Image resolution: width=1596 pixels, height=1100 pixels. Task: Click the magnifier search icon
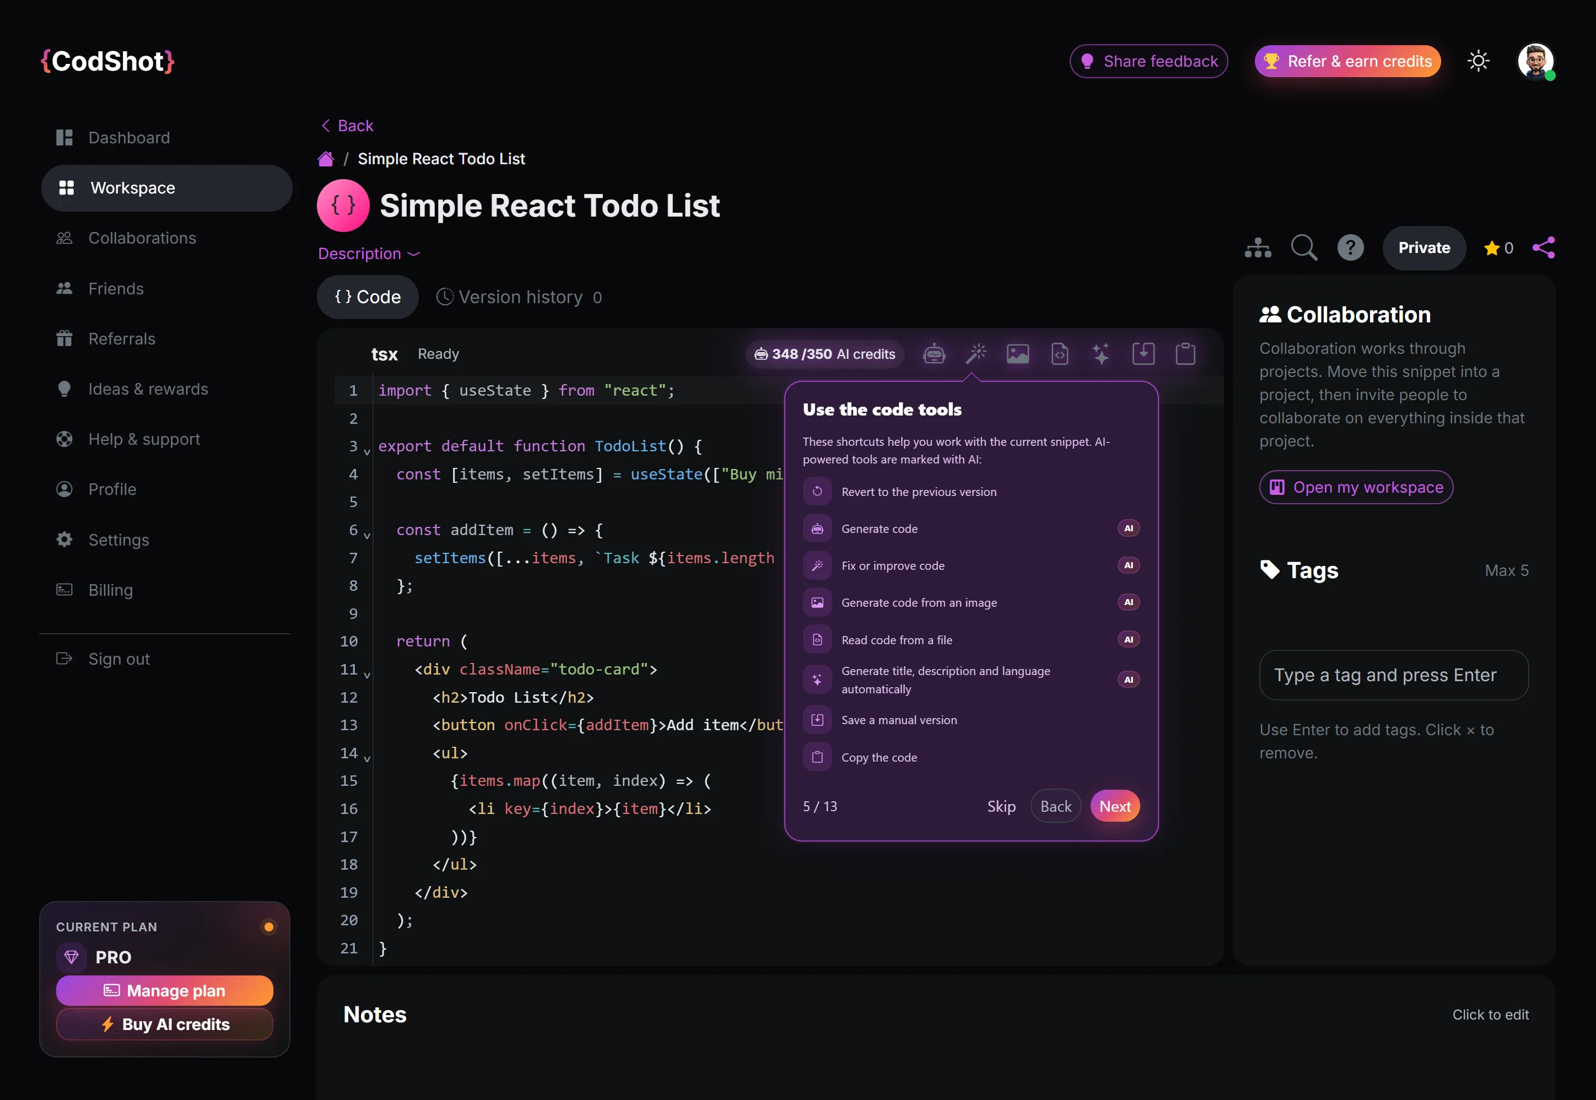click(1304, 247)
